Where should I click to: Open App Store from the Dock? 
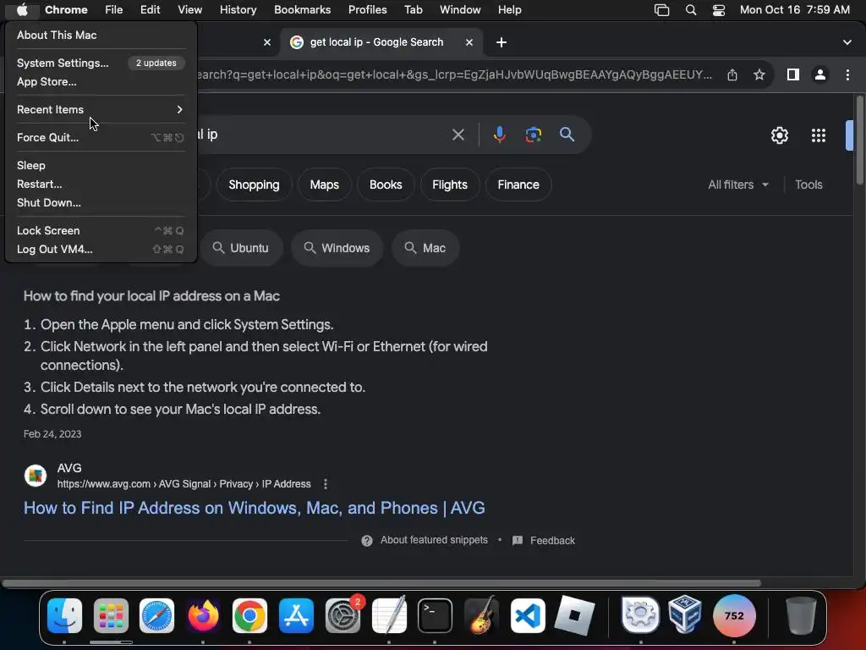click(x=296, y=615)
